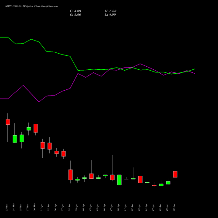Click the 23 Mar date label
218x218 pixels.
tap(7, 208)
